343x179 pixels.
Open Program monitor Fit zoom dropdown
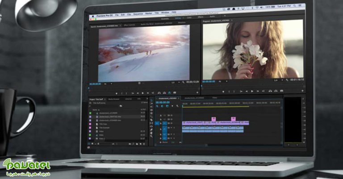tap(223, 81)
